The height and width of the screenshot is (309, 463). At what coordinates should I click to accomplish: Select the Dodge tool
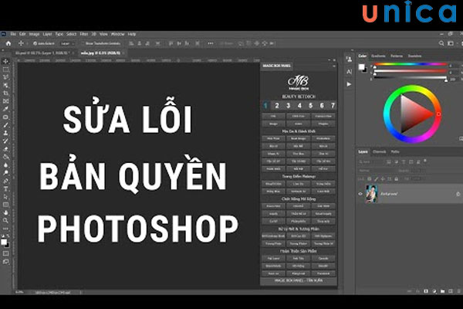click(5, 173)
